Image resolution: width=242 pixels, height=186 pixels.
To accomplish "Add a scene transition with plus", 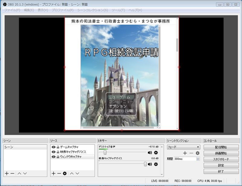I will click(185, 153).
